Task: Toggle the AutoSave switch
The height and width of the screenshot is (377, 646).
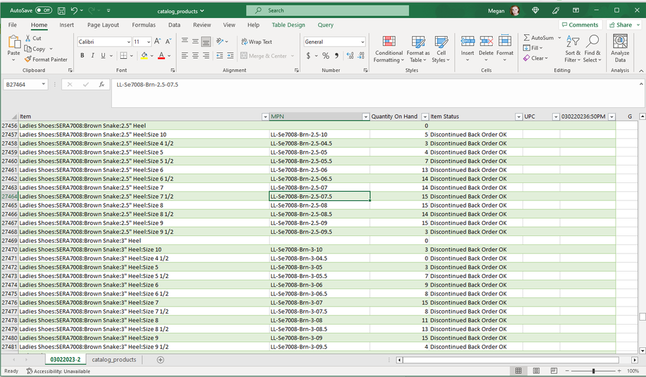Action: point(44,10)
